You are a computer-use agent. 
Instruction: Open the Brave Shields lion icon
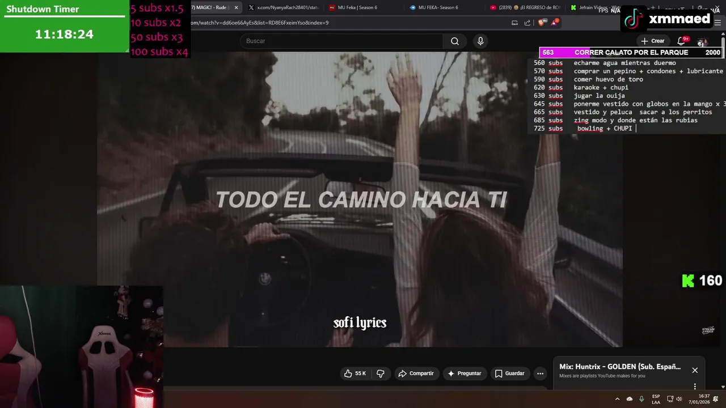(x=541, y=23)
